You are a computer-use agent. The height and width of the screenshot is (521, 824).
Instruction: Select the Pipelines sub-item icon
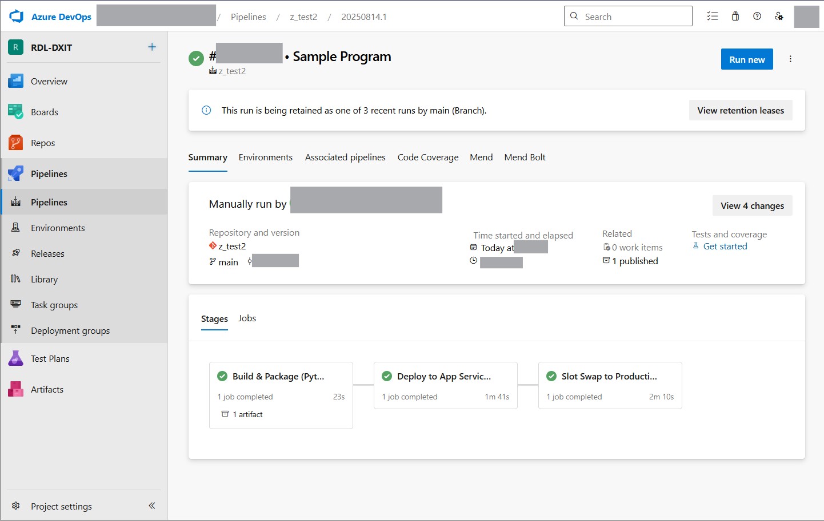tap(16, 202)
